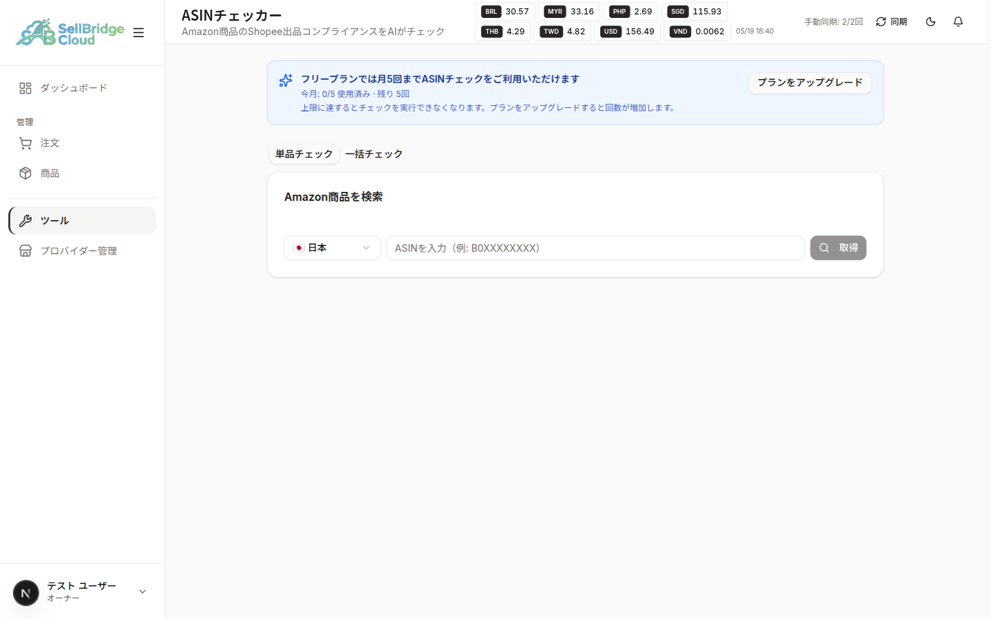
Task: Select the 単品チェック tab
Action: point(304,154)
